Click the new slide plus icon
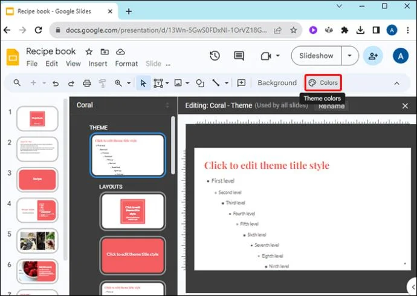Viewport: 417px width, 296px height. pos(33,83)
